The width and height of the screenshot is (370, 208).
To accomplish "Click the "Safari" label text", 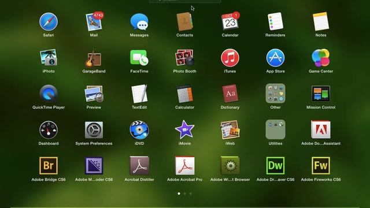I will coord(49,35).
